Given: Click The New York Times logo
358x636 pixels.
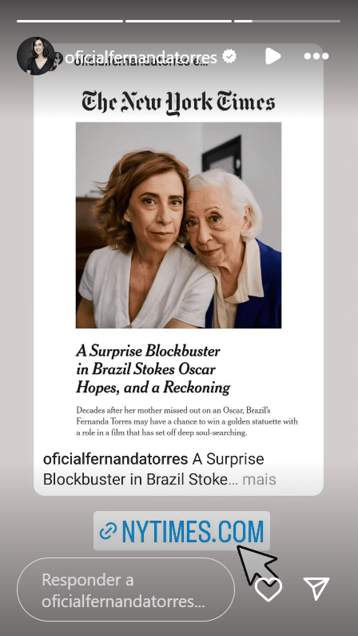Looking at the screenshot, I should 178,103.
